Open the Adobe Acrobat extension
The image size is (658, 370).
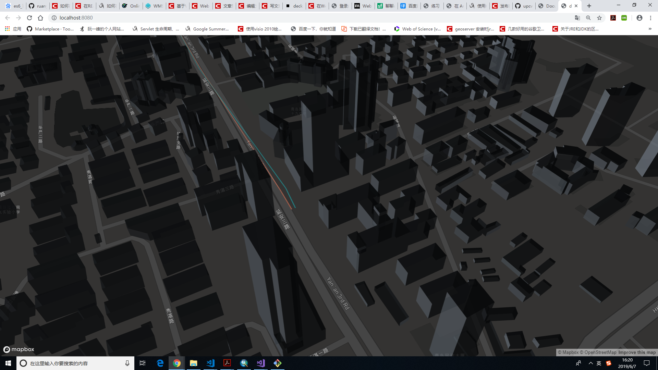pyautogui.click(x=613, y=18)
